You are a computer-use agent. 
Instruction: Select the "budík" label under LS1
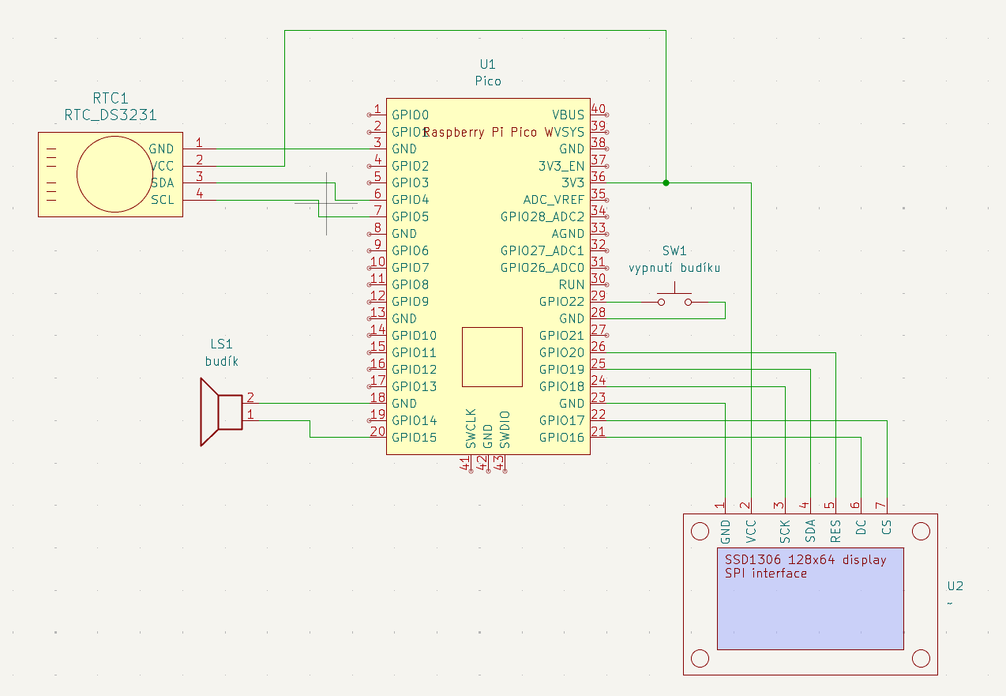(222, 361)
